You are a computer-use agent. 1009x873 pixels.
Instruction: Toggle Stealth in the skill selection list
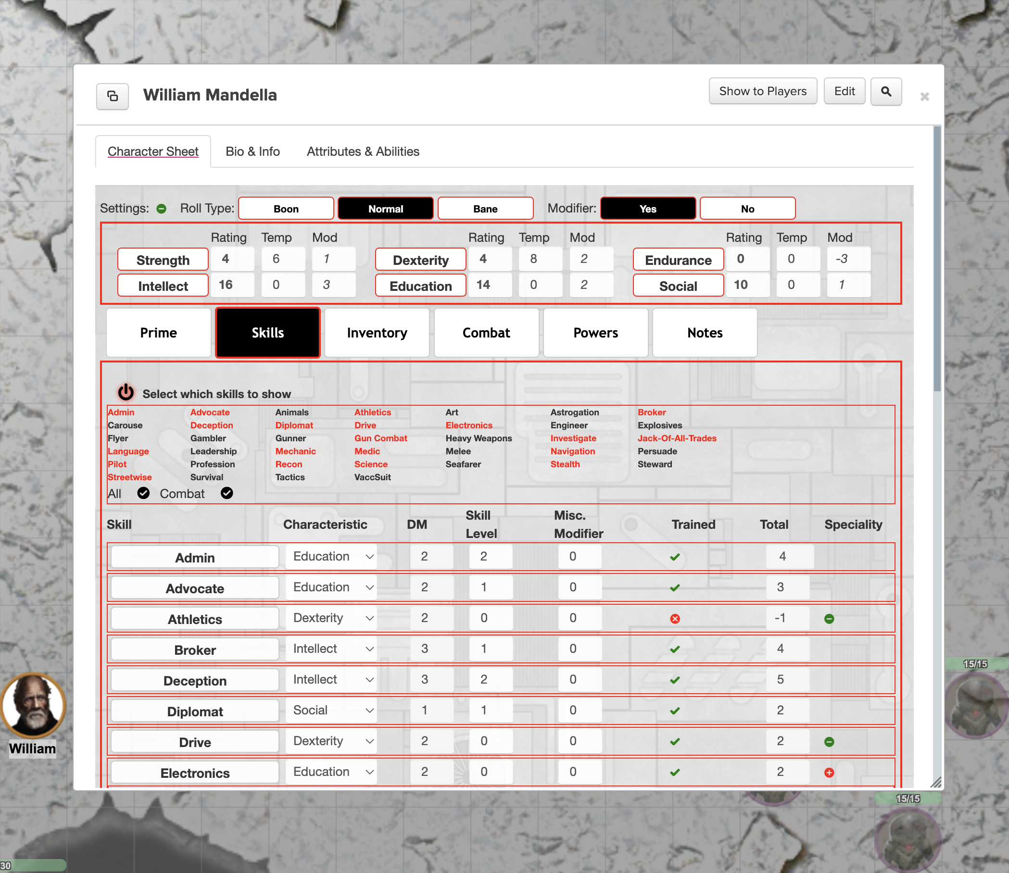[x=565, y=464]
